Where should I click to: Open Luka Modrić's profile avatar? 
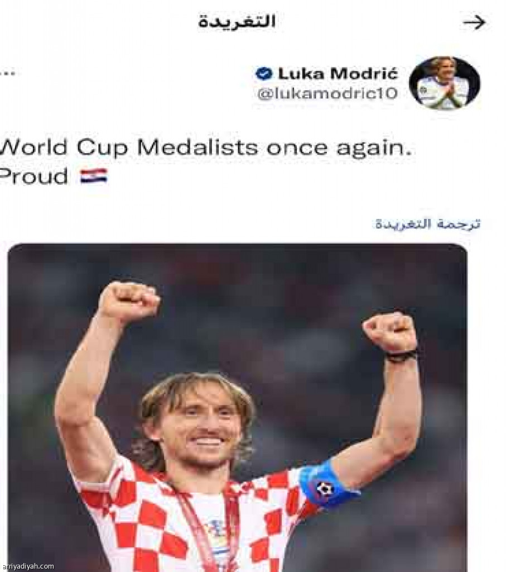tap(444, 83)
